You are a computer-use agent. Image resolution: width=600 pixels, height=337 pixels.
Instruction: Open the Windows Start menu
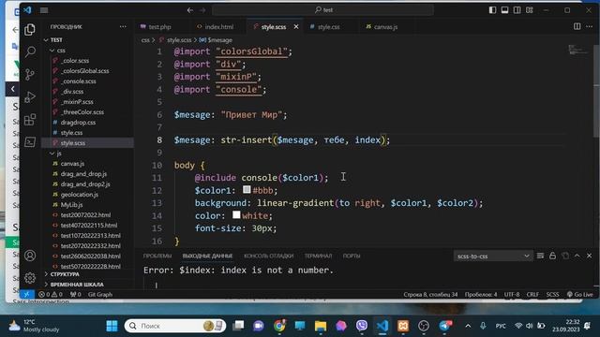112,326
